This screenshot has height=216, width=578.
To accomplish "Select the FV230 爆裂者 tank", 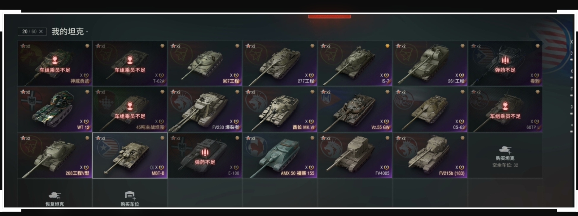I will click(205, 109).
